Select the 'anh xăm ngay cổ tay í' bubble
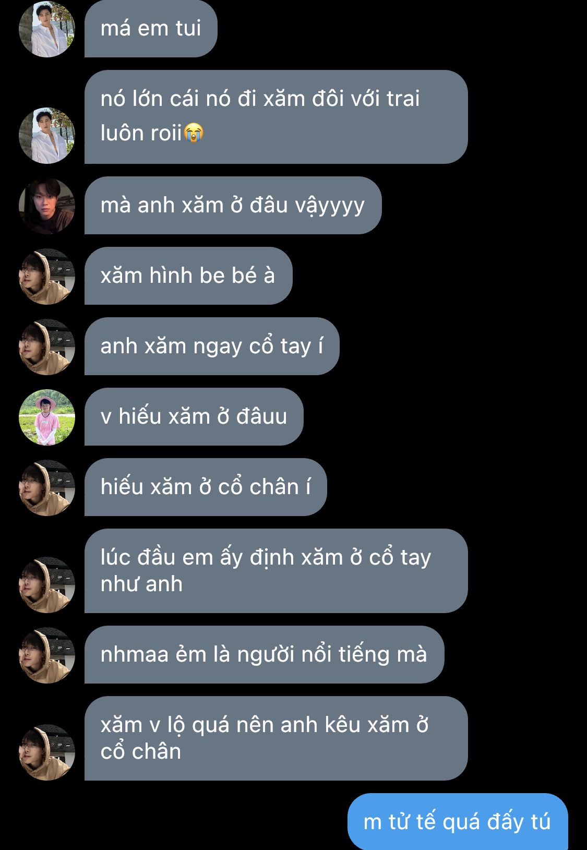The width and height of the screenshot is (587, 850). (212, 346)
